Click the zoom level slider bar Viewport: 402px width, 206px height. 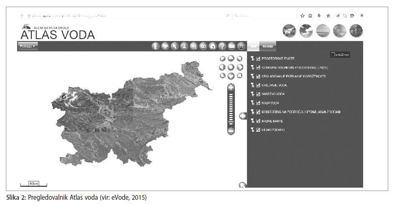click(x=231, y=109)
